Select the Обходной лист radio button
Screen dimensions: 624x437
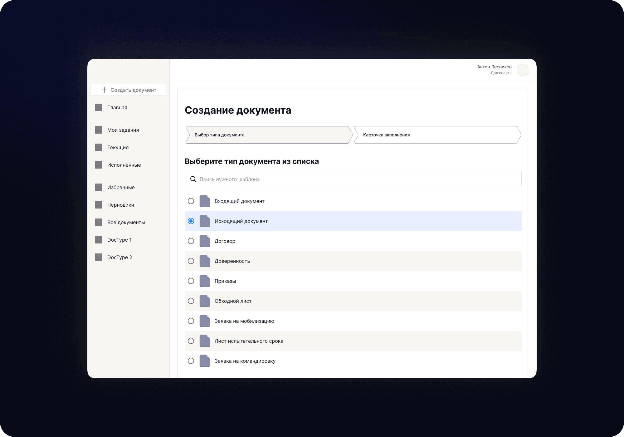[191, 301]
